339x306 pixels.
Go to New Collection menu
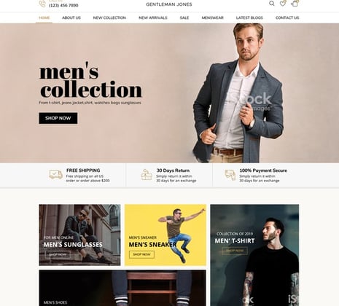(109, 17)
